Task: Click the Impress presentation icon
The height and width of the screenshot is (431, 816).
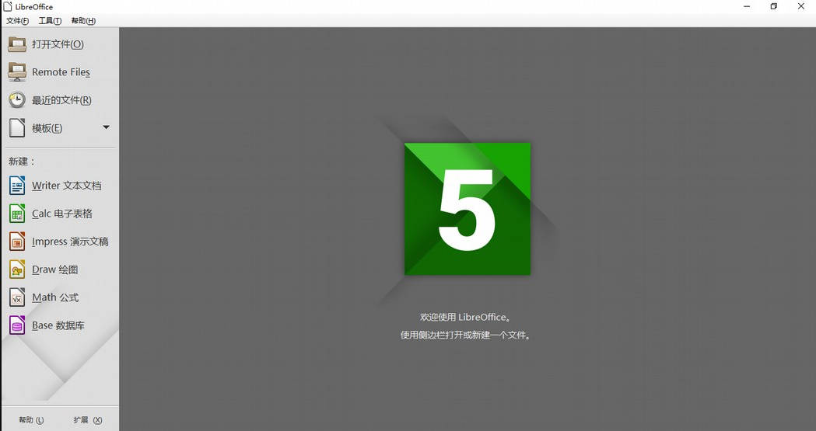Action: click(x=17, y=242)
